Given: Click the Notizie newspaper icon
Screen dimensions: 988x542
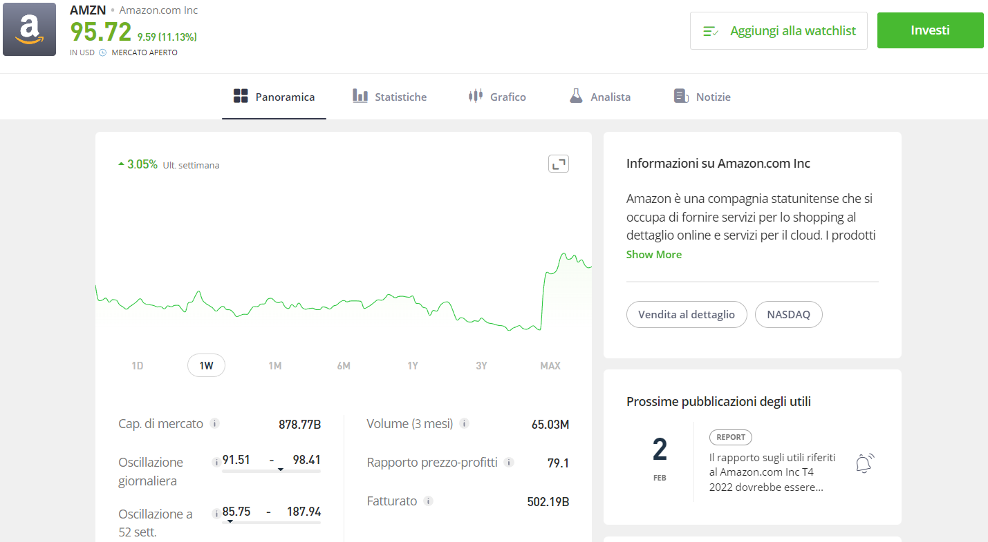Looking at the screenshot, I should tap(681, 96).
